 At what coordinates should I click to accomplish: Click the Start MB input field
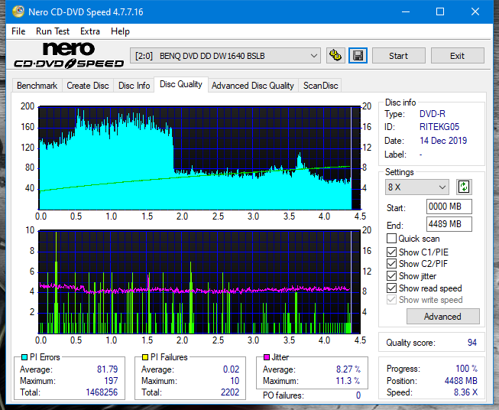[x=449, y=207]
